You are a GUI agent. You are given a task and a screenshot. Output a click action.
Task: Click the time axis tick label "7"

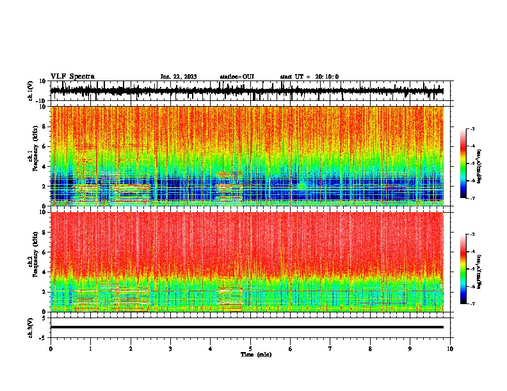(x=330, y=349)
